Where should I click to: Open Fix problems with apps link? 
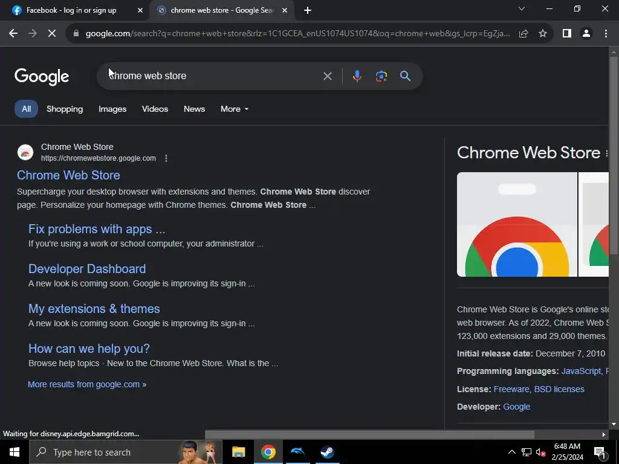click(97, 229)
